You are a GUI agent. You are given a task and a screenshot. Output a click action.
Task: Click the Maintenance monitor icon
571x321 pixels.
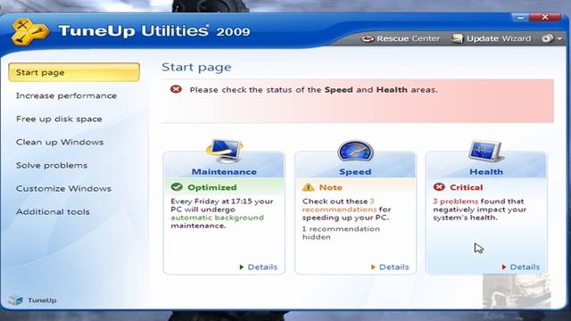point(224,151)
